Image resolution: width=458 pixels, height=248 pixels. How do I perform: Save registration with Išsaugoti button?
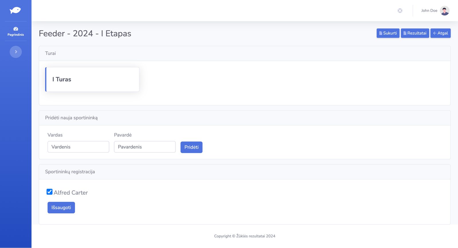[x=61, y=208]
